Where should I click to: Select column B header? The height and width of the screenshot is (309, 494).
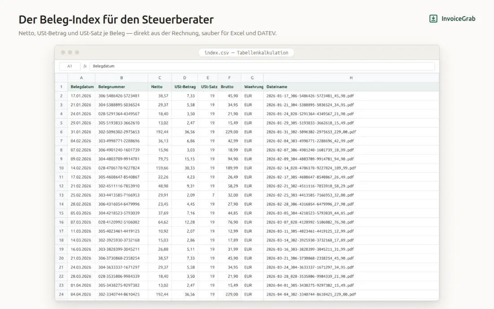click(122, 78)
